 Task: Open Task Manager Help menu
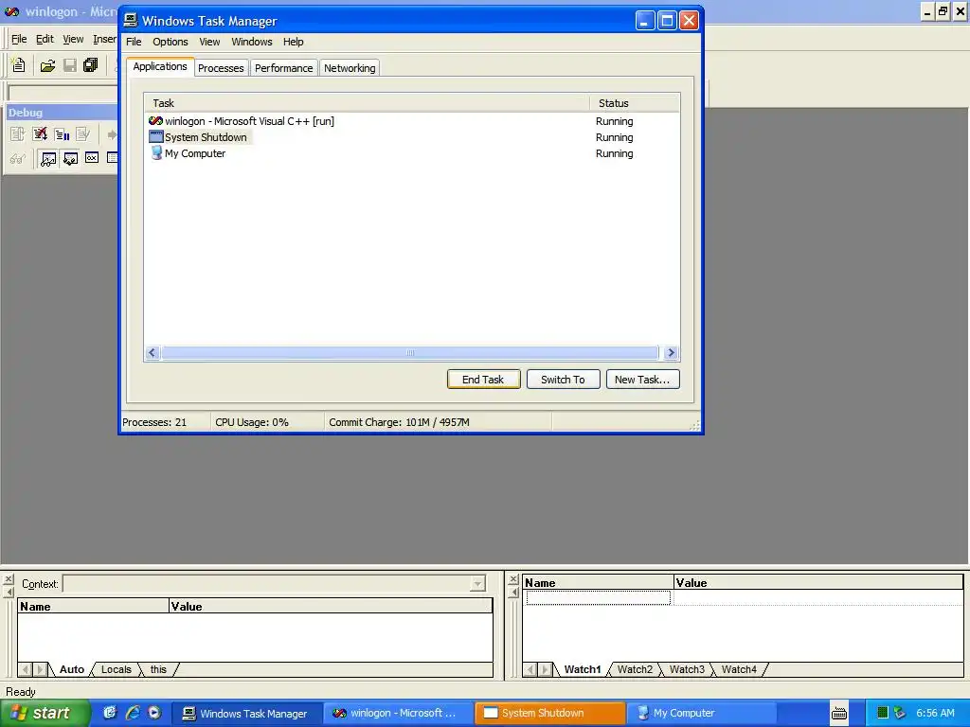(x=294, y=42)
